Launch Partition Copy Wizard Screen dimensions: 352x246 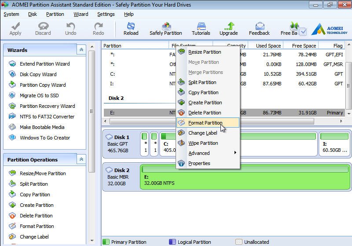43,85
